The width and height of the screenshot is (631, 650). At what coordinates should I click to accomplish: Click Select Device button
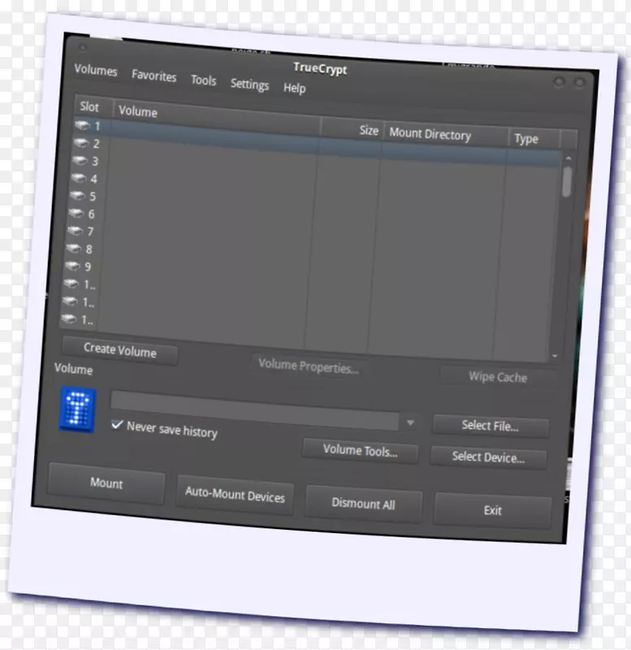488,457
